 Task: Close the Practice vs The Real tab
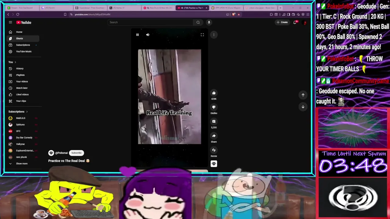(207, 8)
